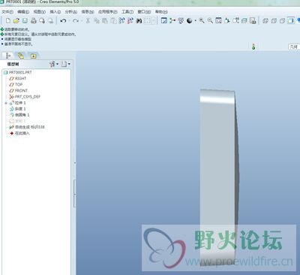Select PRT_CSYS_DEF coordinate system
Viewport: 300px width, 275px height.
pos(25,97)
